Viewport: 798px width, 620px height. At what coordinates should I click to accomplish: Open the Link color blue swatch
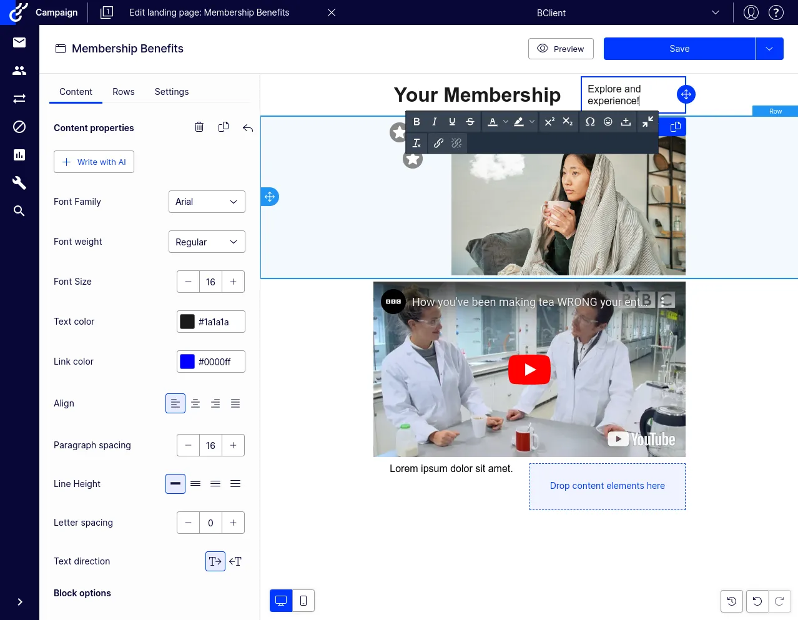(187, 362)
